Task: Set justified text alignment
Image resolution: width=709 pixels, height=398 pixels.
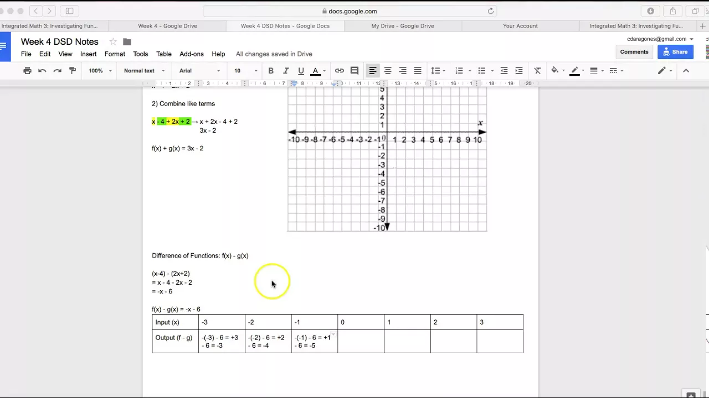Action: click(x=418, y=71)
